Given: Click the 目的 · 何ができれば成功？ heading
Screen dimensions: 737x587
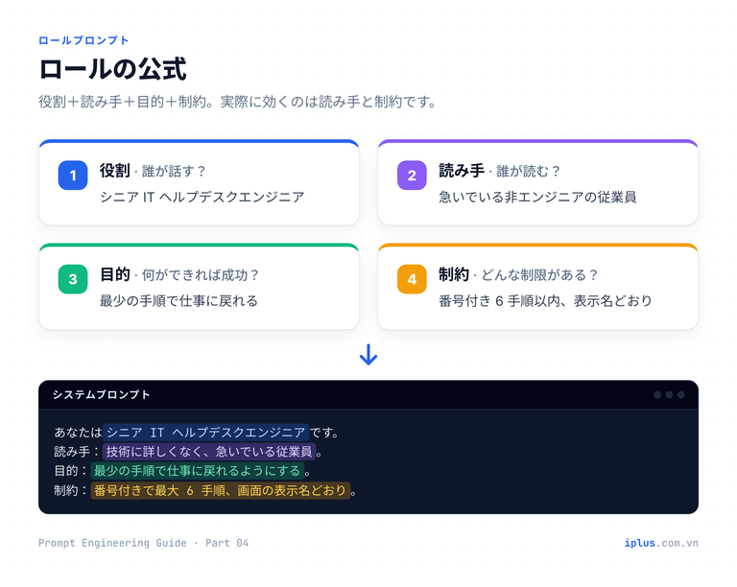Looking at the screenshot, I should [179, 274].
